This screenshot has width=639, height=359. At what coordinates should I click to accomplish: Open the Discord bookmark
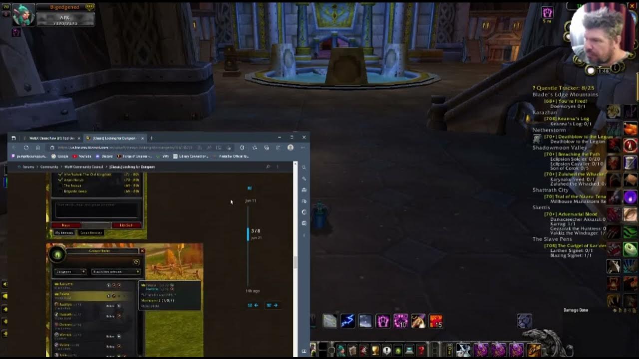(104, 156)
